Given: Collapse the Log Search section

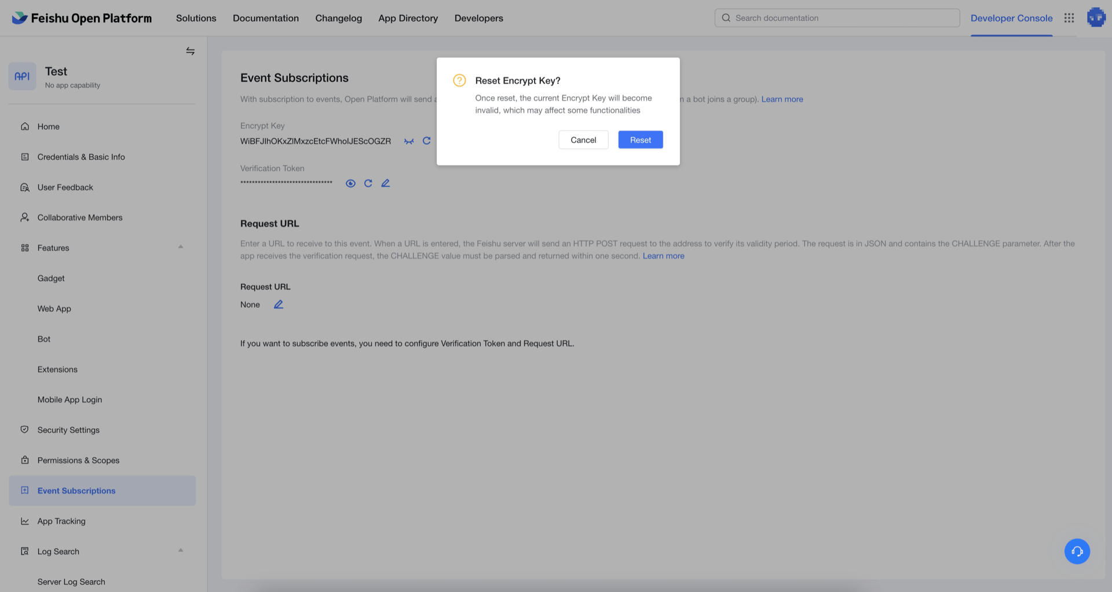Looking at the screenshot, I should click(181, 551).
